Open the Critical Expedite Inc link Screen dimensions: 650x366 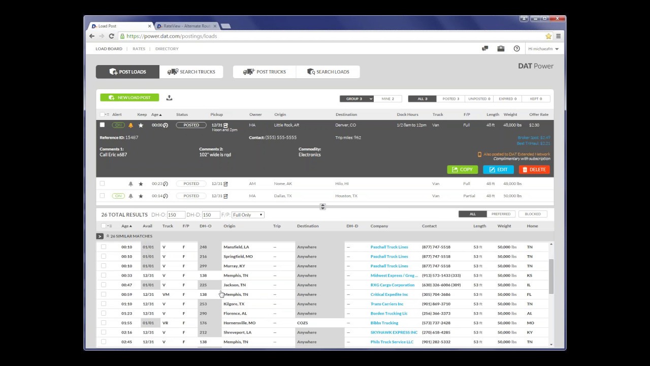tap(389, 294)
